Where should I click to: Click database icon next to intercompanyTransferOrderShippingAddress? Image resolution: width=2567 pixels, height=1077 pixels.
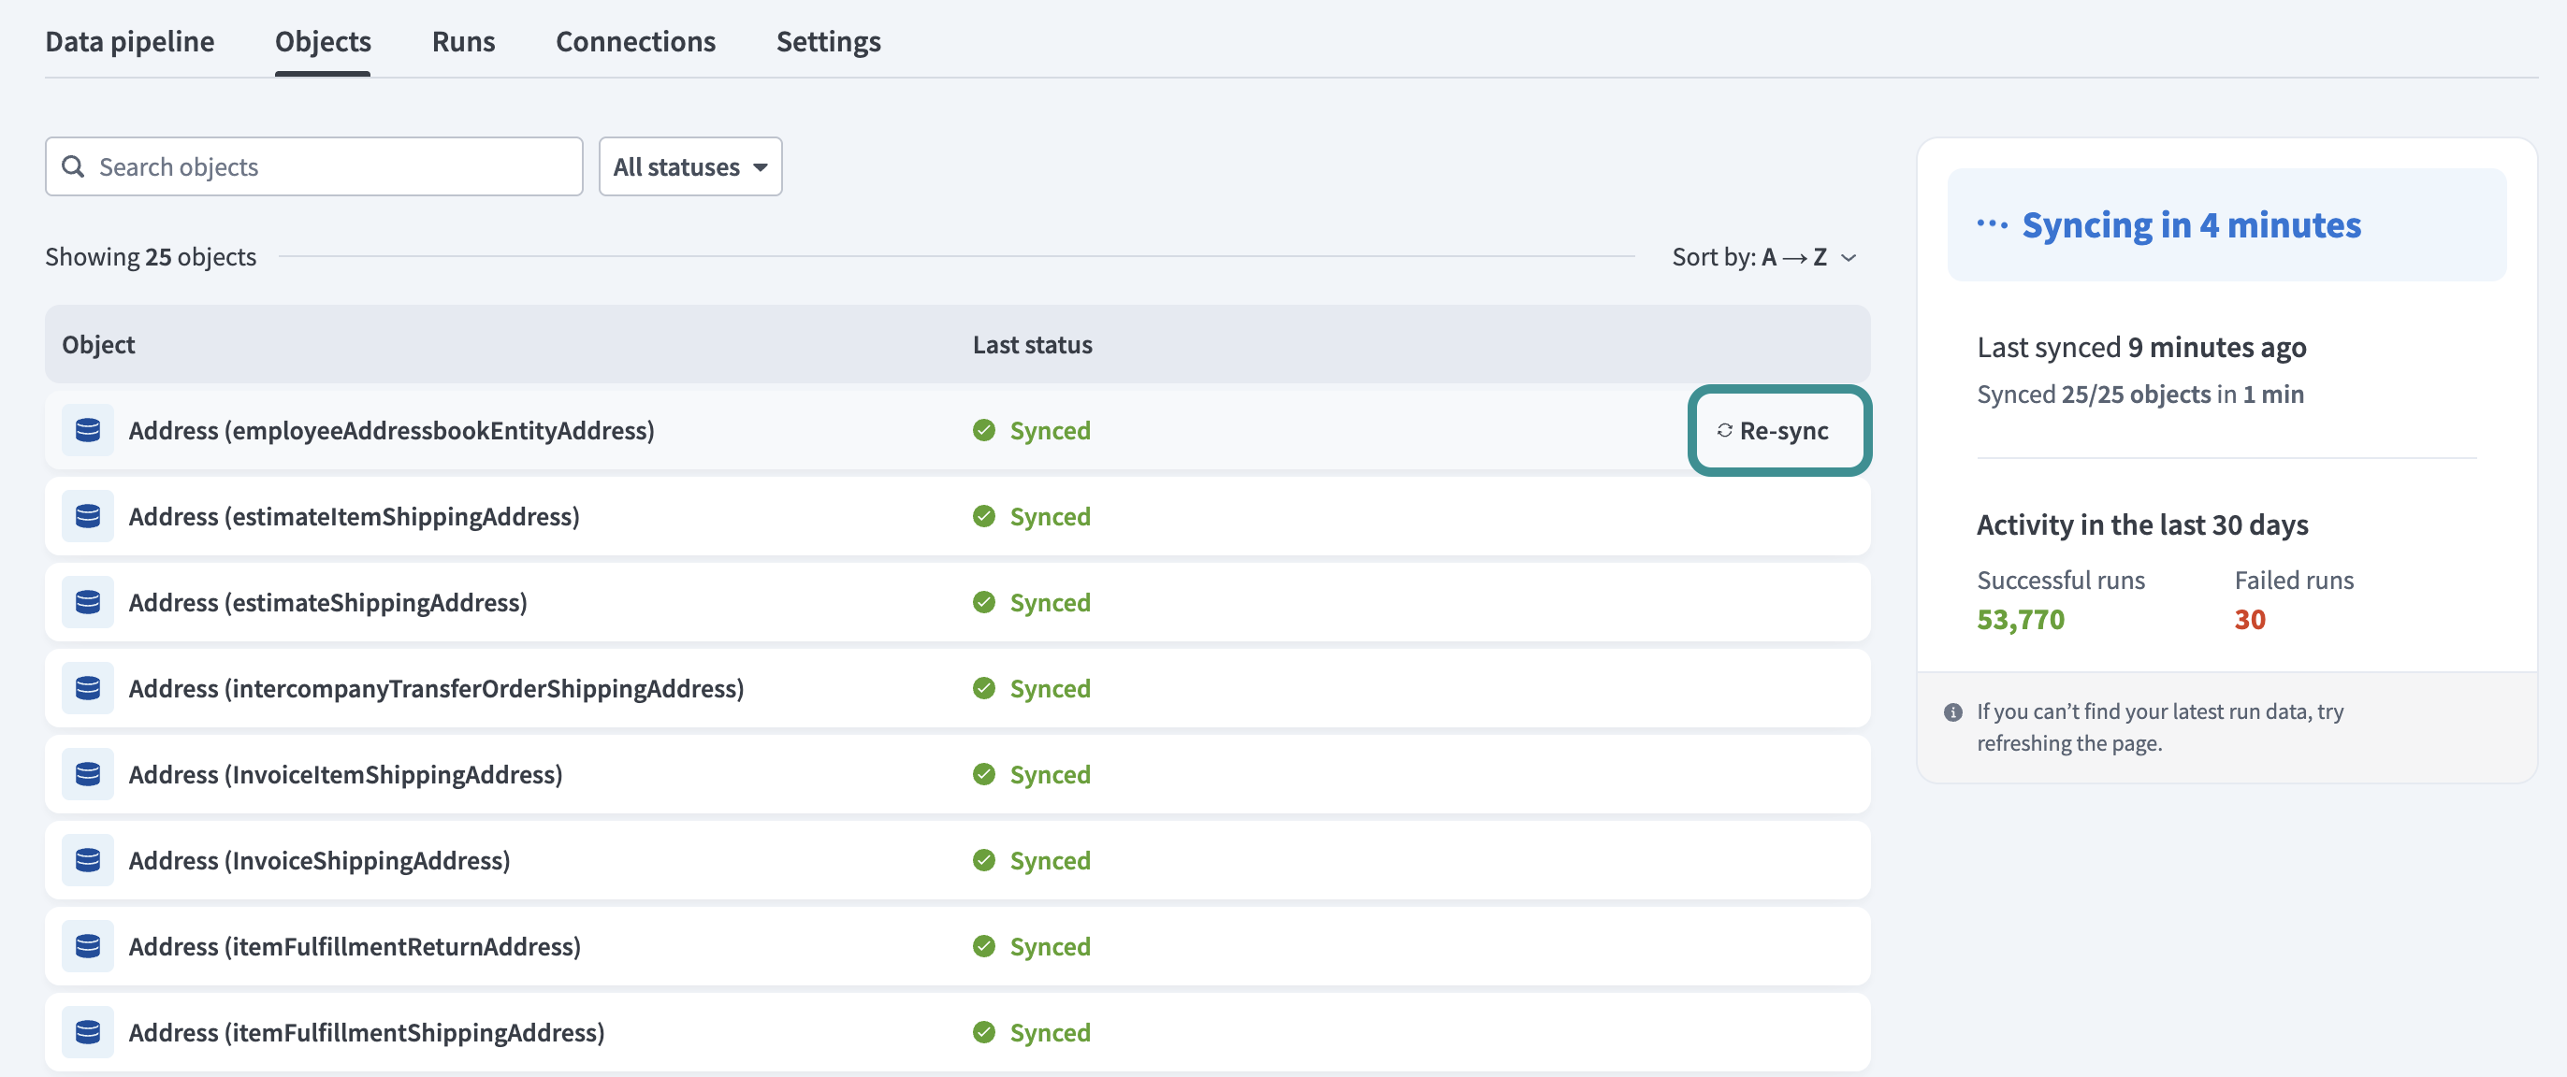(88, 688)
